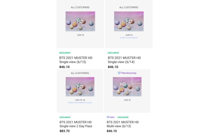Open the Single-view (6/14) product title
Screen dimensions: 207x138
tap(124, 60)
